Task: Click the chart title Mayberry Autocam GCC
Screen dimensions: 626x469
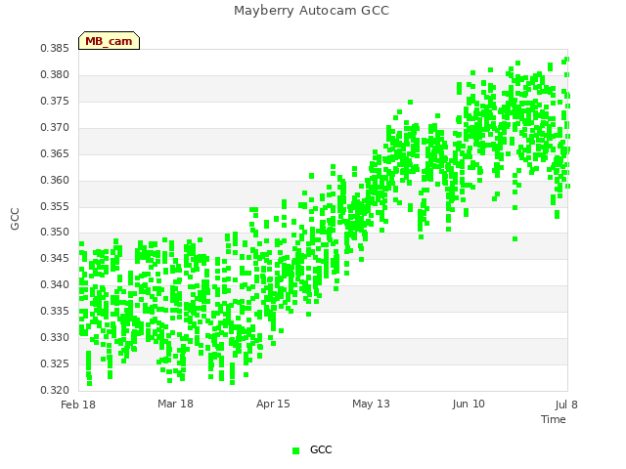Action: pyautogui.click(x=311, y=11)
